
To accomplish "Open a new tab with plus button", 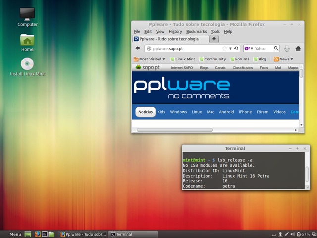I will point(214,39).
